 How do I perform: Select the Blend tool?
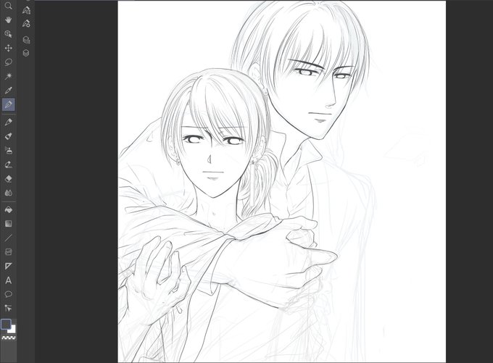pos(8,193)
